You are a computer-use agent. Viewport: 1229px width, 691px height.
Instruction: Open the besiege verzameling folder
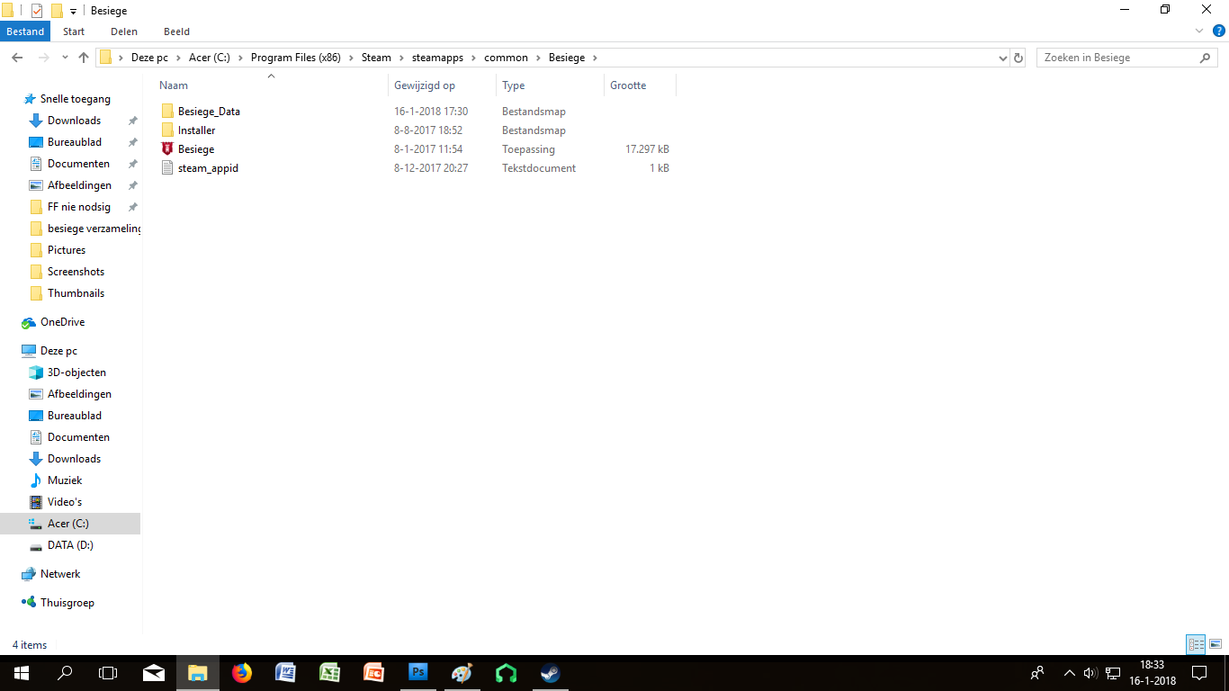tap(94, 229)
